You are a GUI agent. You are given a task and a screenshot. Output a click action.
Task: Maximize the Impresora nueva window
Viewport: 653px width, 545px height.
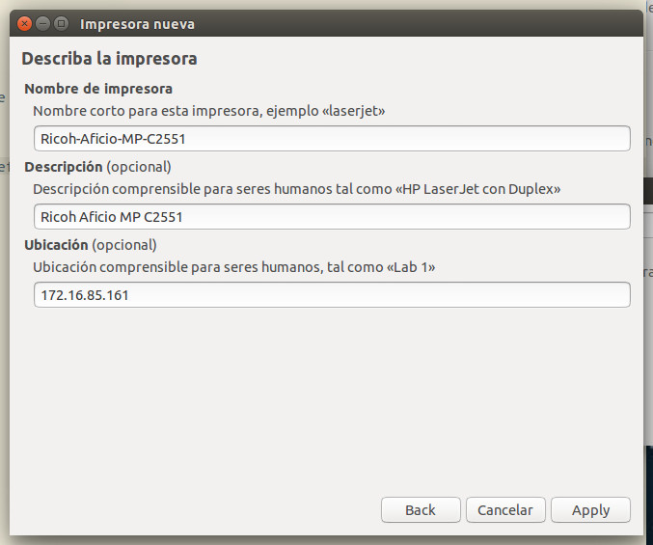point(61,24)
